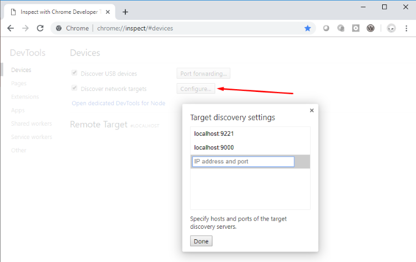Click the forward navigation arrow

pos(26,28)
